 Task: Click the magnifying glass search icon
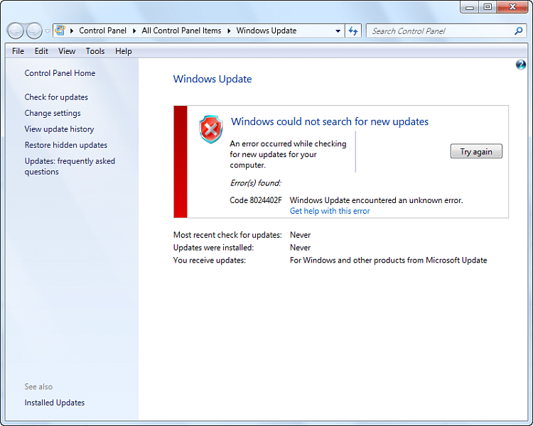pyautogui.click(x=518, y=31)
